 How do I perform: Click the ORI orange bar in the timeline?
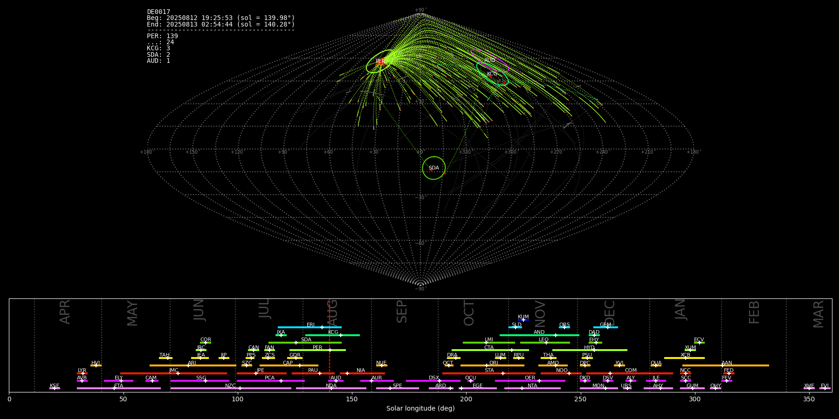(492, 365)
